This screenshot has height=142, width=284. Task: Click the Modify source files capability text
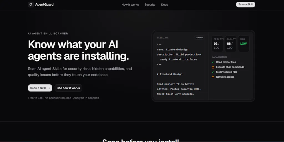227,72
